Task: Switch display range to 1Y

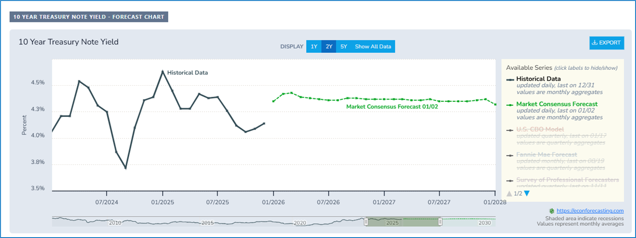Action: tap(314, 47)
